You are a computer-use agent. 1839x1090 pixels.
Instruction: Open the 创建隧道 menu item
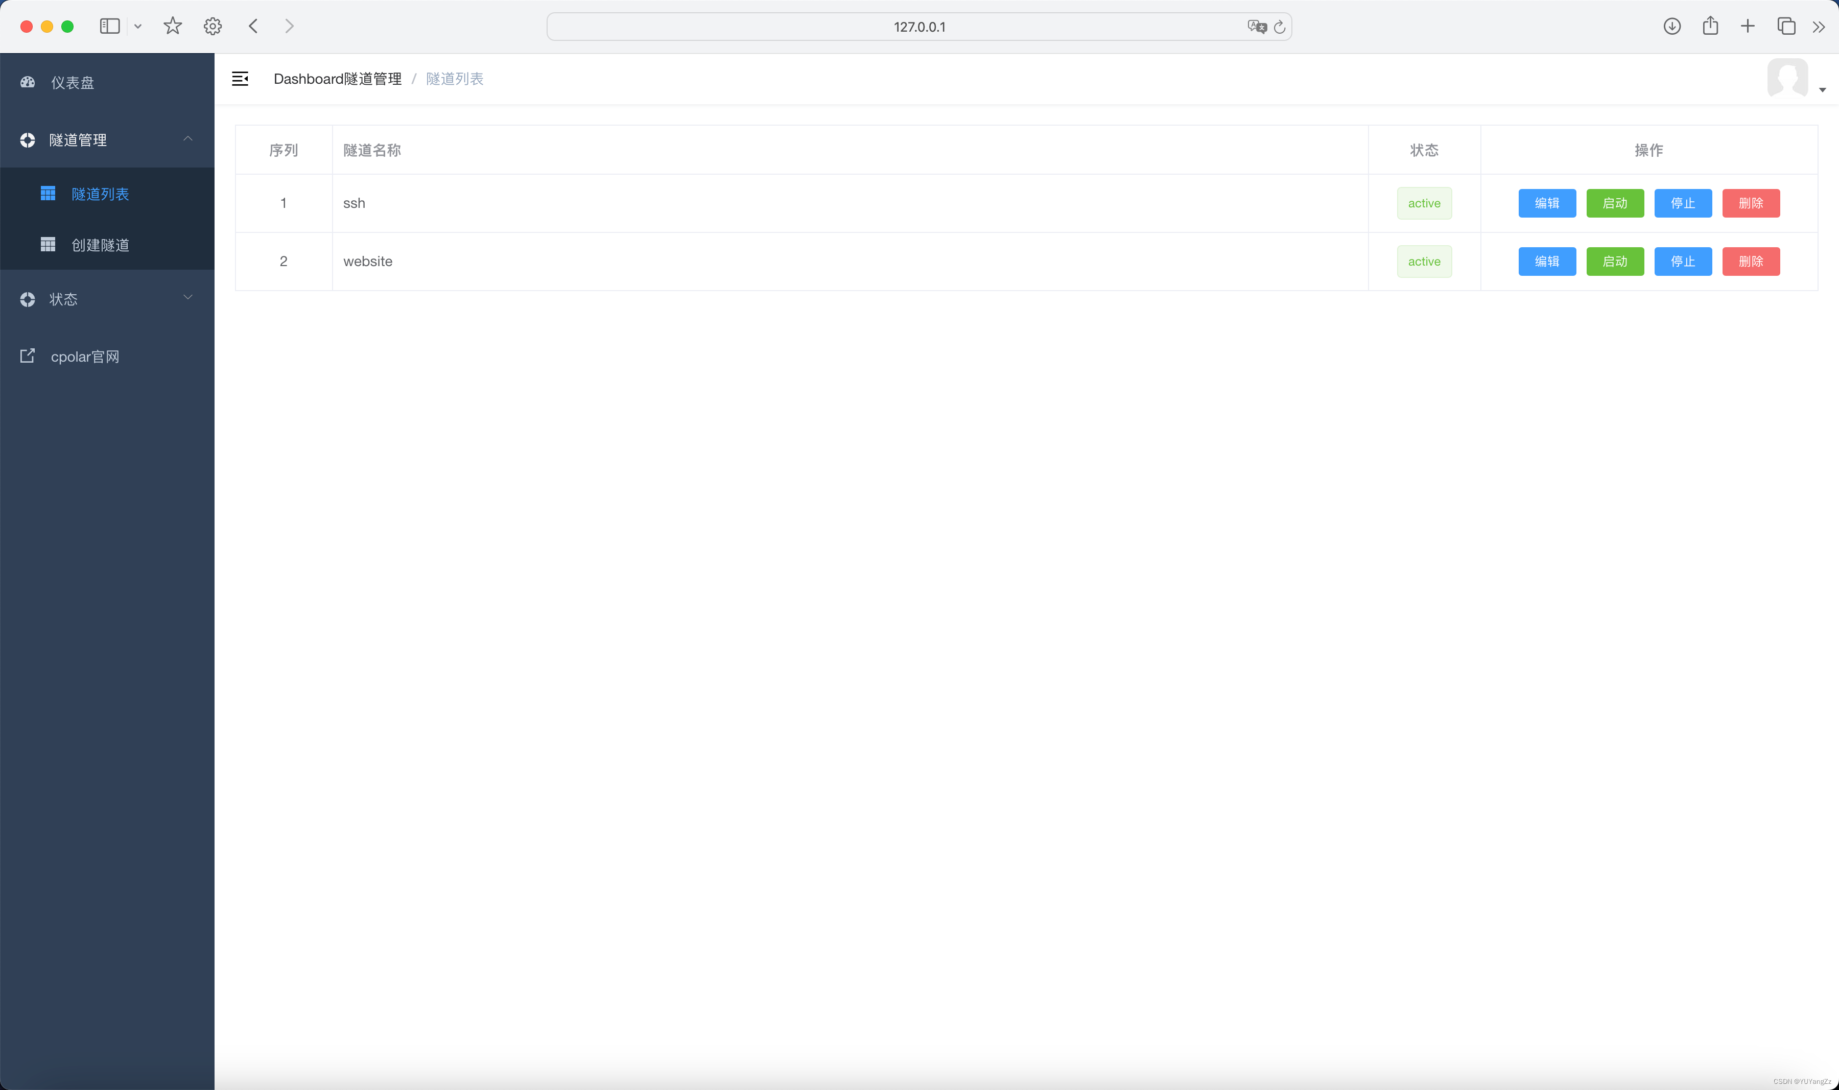click(x=101, y=245)
